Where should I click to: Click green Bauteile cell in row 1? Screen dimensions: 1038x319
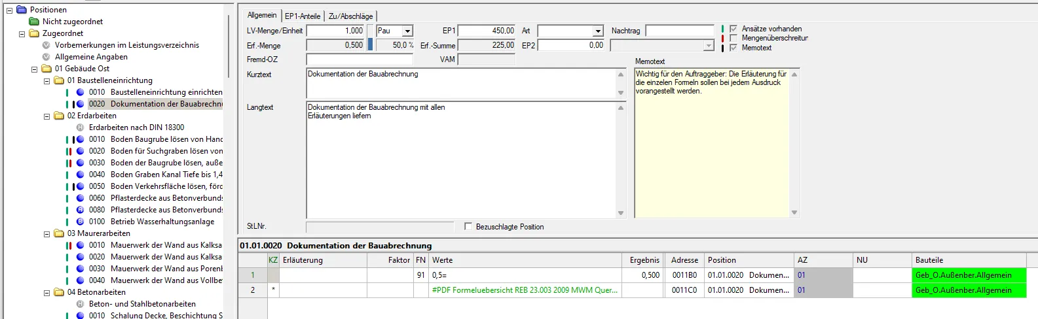pos(969,275)
